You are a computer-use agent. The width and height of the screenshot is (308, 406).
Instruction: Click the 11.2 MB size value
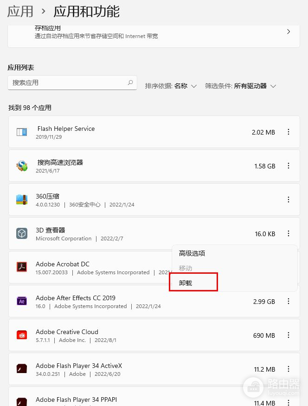(x=264, y=369)
